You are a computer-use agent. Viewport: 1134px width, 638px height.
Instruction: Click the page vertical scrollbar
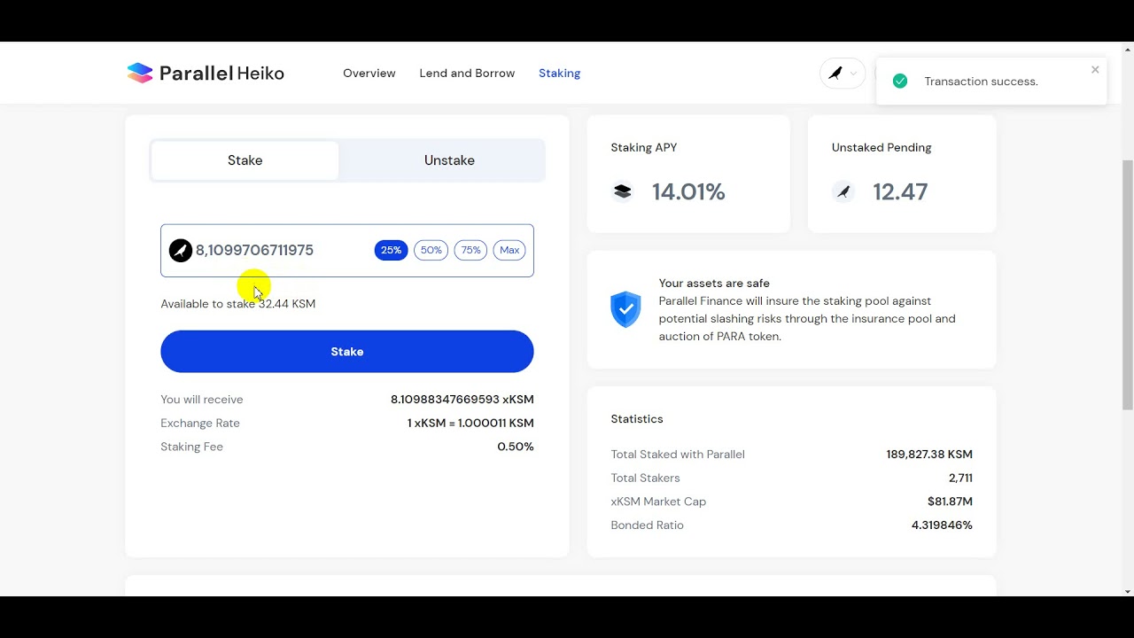[x=1127, y=284]
